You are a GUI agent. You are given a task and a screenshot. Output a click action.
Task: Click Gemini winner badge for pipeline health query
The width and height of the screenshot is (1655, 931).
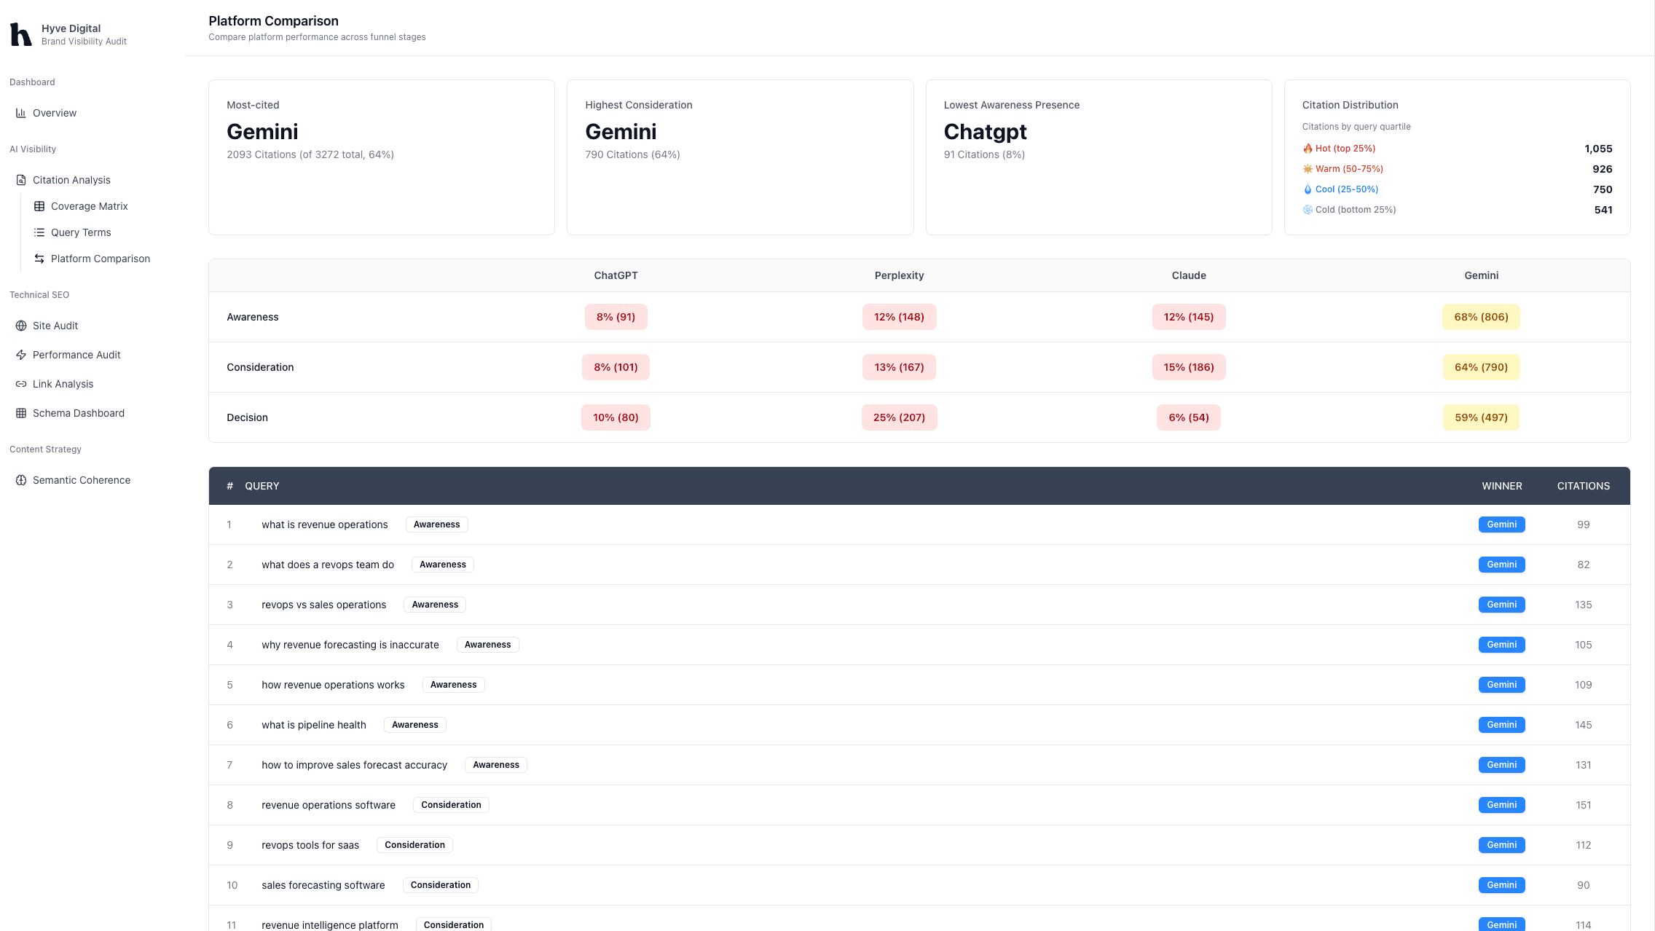pos(1501,725)
